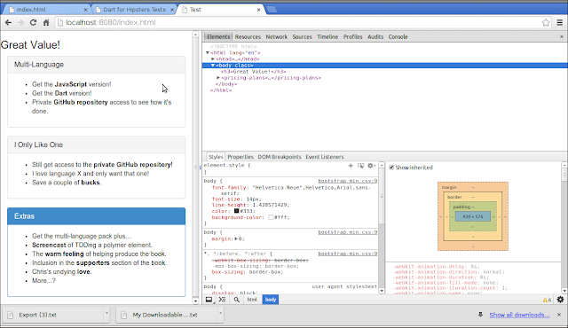Open the Profiles panel
This screenshot has width=568, height=328.
(353, 37)
